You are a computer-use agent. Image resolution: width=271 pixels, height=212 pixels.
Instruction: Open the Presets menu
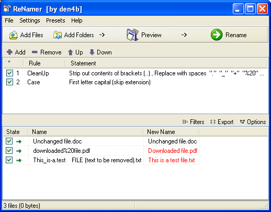pos(55,20)
